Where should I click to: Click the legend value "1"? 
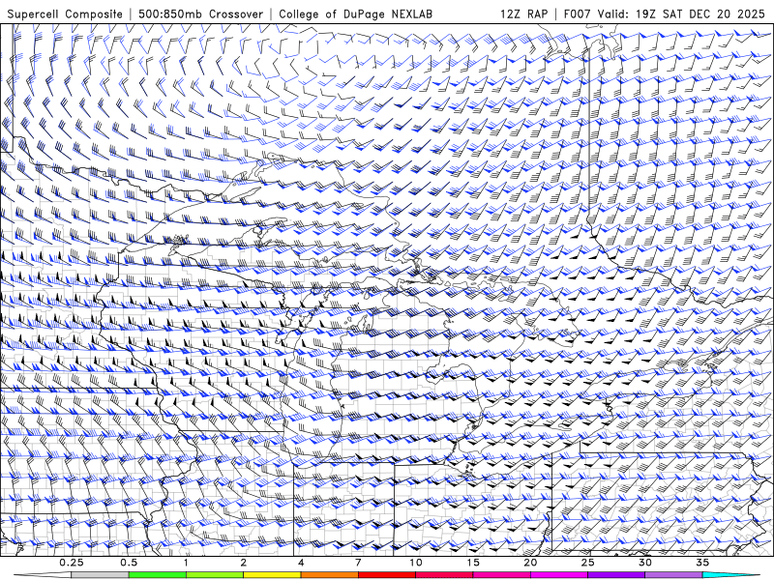coord(186,563)
